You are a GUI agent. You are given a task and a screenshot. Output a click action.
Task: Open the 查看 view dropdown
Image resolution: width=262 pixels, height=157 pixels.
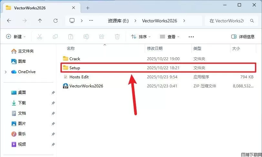[x=170, y=37]
